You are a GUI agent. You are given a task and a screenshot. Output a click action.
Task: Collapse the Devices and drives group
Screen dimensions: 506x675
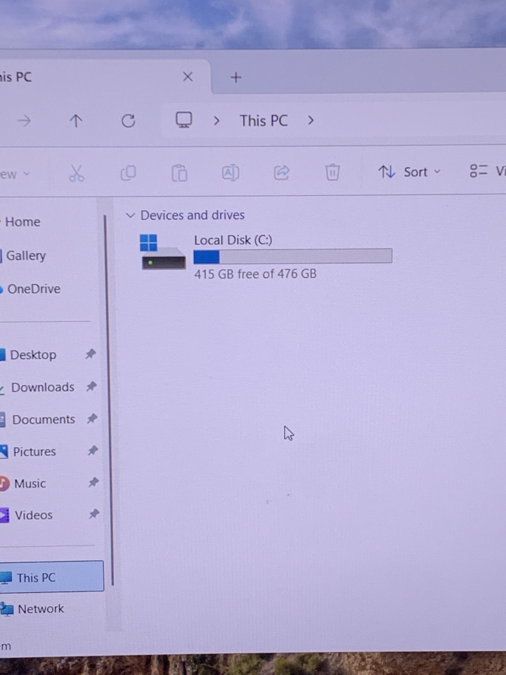click(x=130, y=216)
